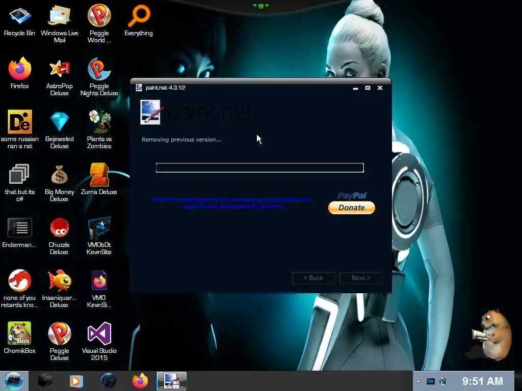Open the dark globe taskbar icon
Screen dimensions: 522x391
109,381
